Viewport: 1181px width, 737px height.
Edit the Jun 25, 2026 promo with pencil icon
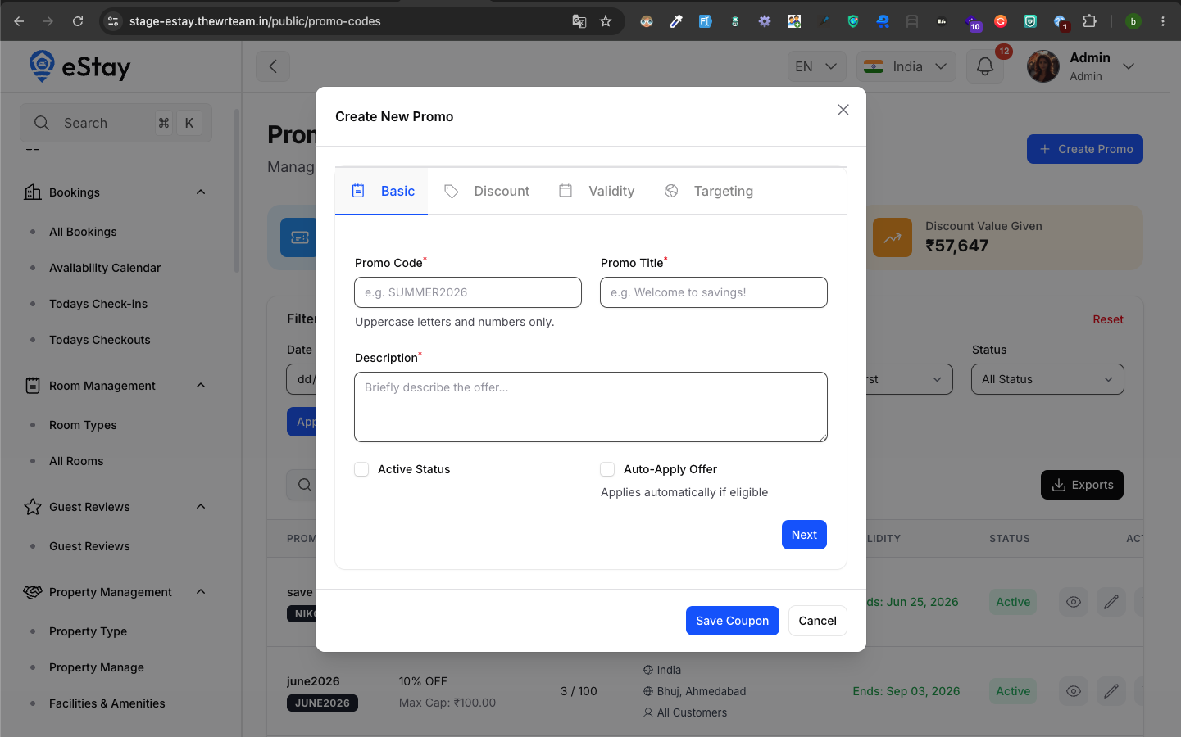click(x=1111, y=602)
